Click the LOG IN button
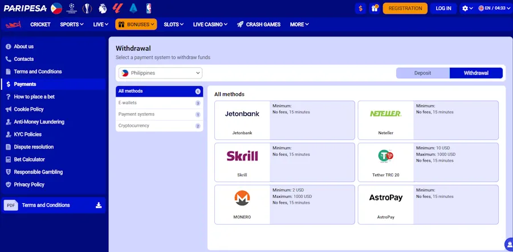Image resolution: width=513 pixels, height=252 pixels. point(443,9)
